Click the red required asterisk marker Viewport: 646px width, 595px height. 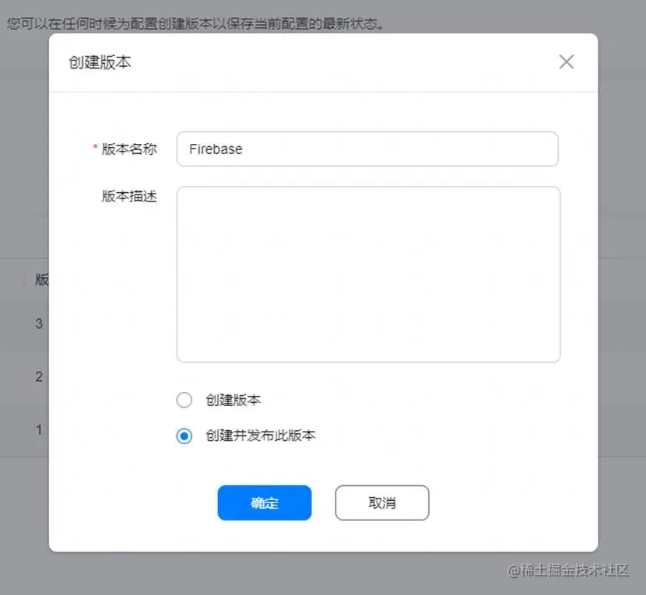95,146
